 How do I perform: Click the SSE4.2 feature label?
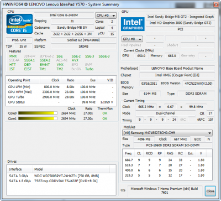(45, 60)
